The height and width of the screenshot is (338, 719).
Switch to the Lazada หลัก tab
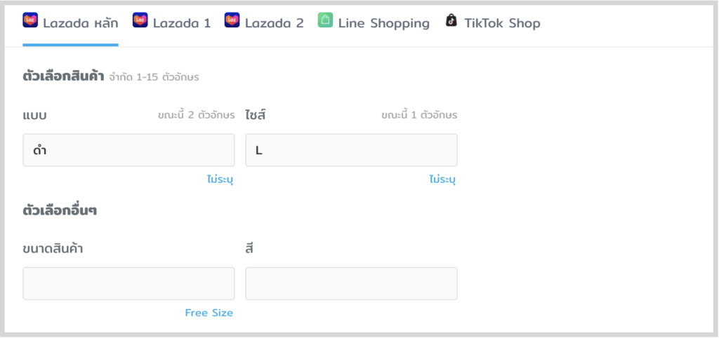point(80,23)
